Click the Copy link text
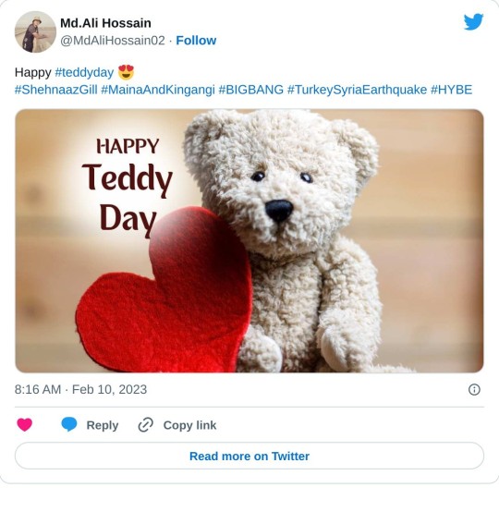Screen dimensions: 499x524 (x=189, y=425)
